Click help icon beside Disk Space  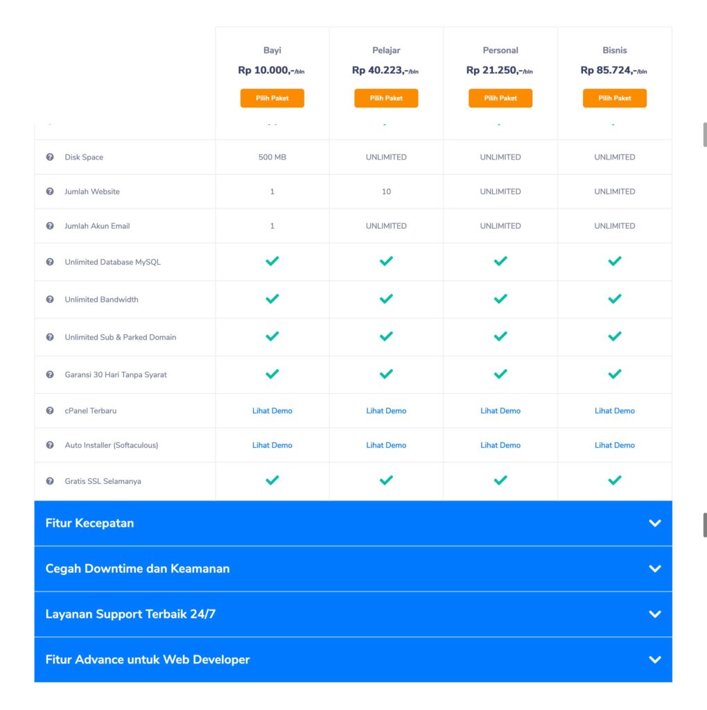[50, 157]
